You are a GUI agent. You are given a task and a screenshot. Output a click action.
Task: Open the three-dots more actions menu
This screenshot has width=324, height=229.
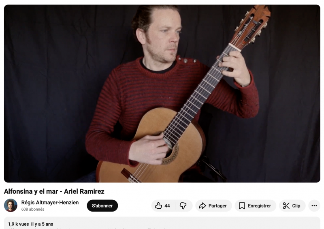314,205
